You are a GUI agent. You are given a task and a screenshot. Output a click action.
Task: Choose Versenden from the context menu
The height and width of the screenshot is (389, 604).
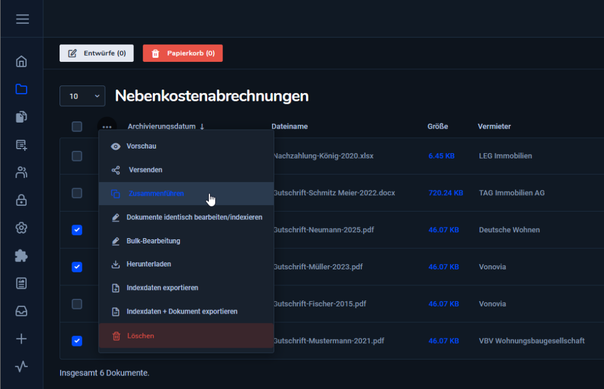click(186, 170)
